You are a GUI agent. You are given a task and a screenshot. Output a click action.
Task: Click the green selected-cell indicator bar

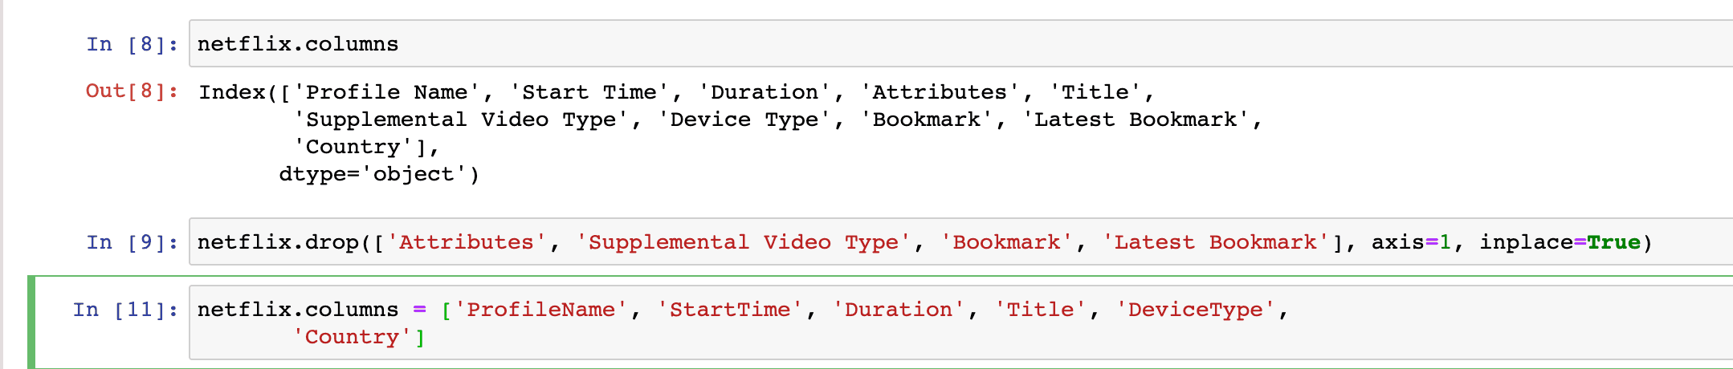click(31, 322)
